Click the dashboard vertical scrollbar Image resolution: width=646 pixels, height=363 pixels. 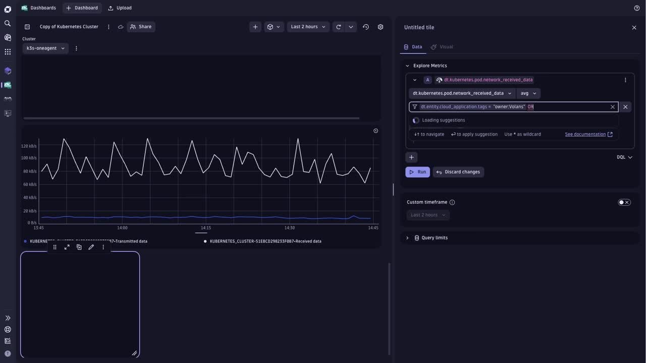(389, 309)
